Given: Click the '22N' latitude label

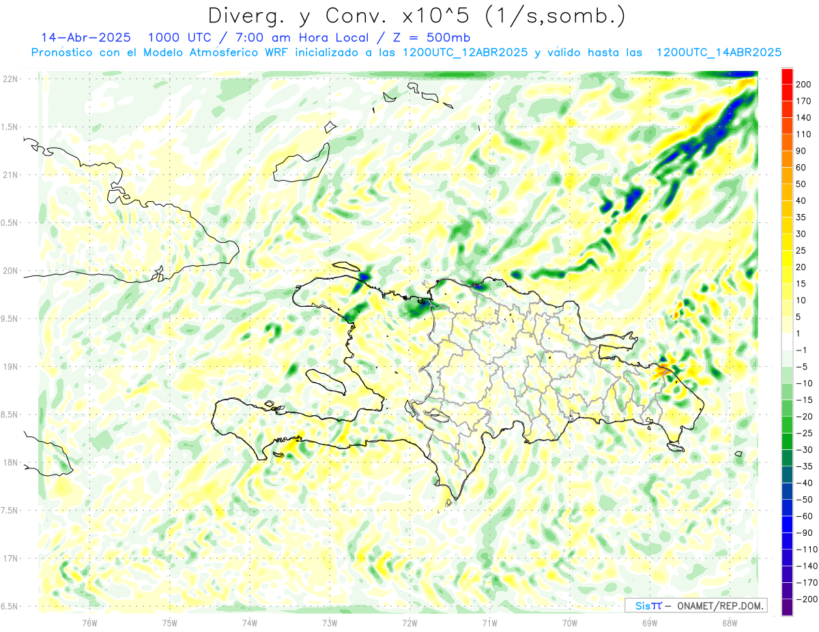Looking at the screenshot, I should (x=10, y=79).
